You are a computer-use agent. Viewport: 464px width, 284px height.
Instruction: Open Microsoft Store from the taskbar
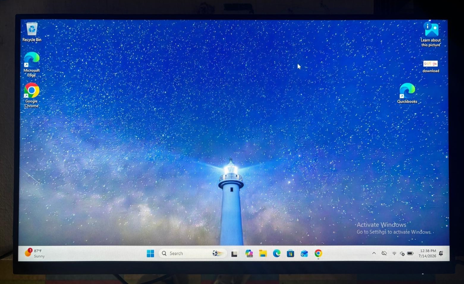point(290,253)
